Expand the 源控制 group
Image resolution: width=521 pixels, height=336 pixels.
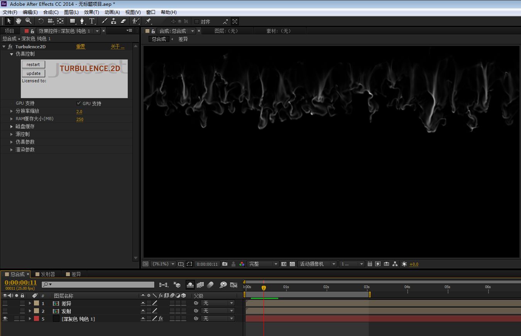[x=12, y=134]
